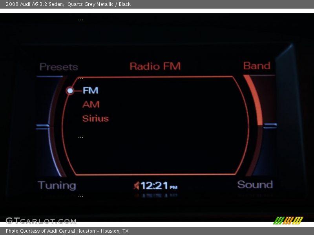Click the muted speaker icon
The image size is (314, 235).
coord(137,186)
